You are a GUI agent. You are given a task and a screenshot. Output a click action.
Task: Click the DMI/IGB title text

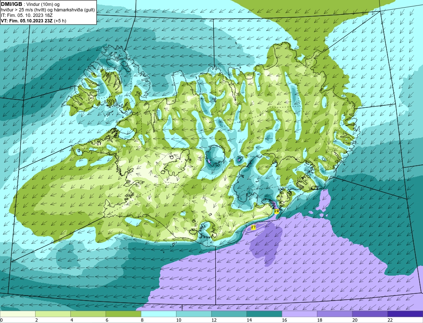tap(11, 4)
